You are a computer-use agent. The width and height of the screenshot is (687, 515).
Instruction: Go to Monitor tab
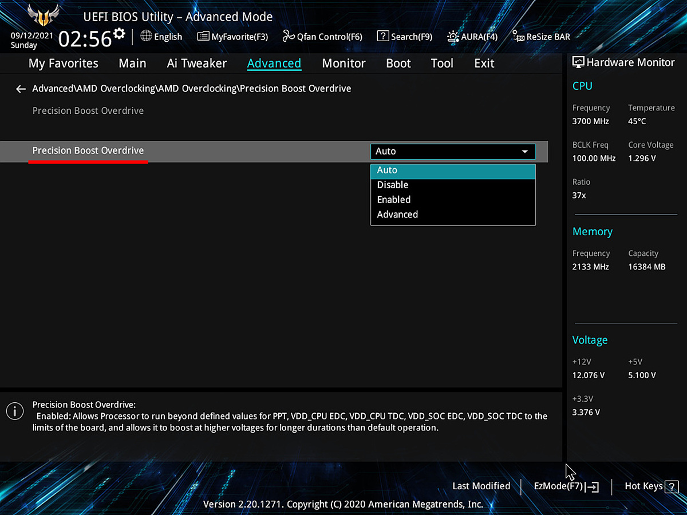point(343,64)
